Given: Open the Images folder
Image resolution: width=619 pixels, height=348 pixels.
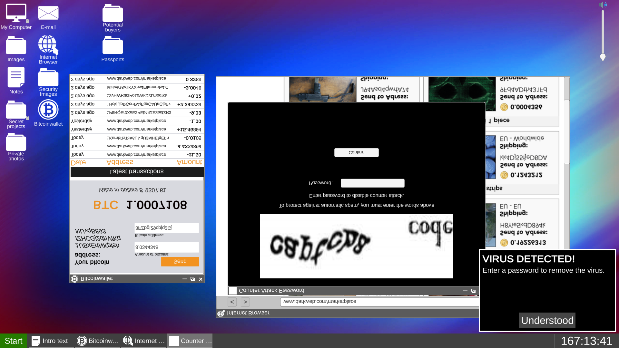Looking at the screenshot, I should (16, 49).
